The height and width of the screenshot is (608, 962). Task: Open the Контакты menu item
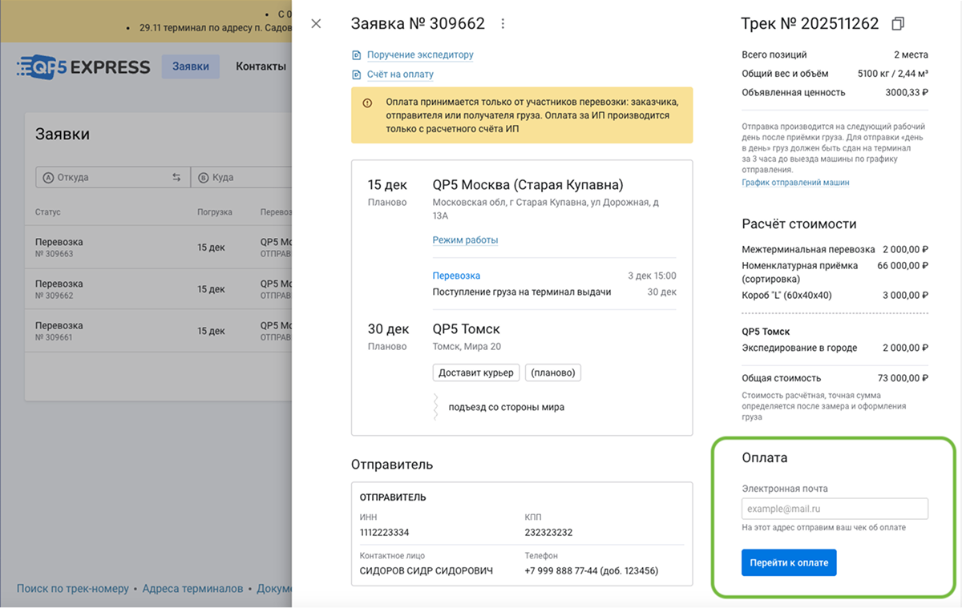[x=261, y=66]
